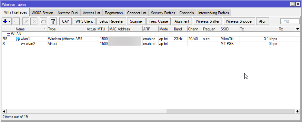Screen dimensions: 302x122
Task: Open the Nstreme Dual tab
Action: (68, 13)
